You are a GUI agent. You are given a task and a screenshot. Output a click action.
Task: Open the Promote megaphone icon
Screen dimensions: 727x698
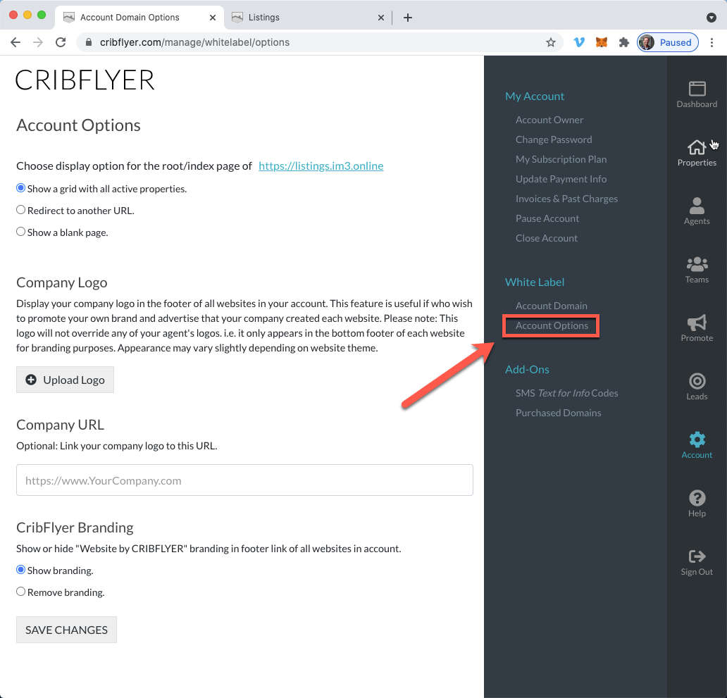tap(697, 323)
